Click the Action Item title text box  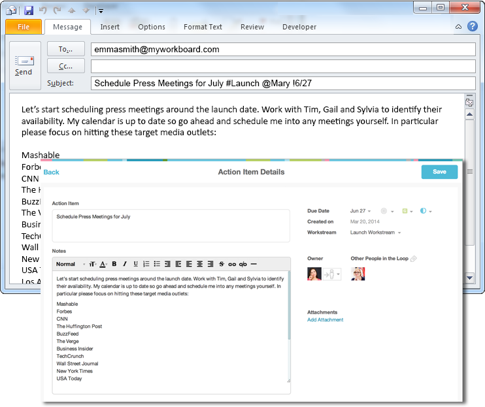tap(171, 225)
